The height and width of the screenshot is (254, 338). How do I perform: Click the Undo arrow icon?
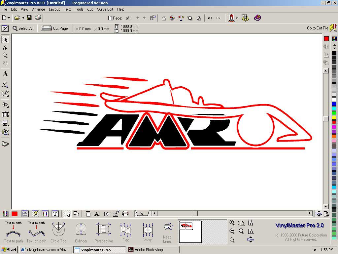click(x=210, y=18)
